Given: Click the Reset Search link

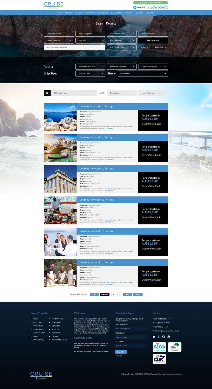Looking at the screenshot, I should pos(160,47).
